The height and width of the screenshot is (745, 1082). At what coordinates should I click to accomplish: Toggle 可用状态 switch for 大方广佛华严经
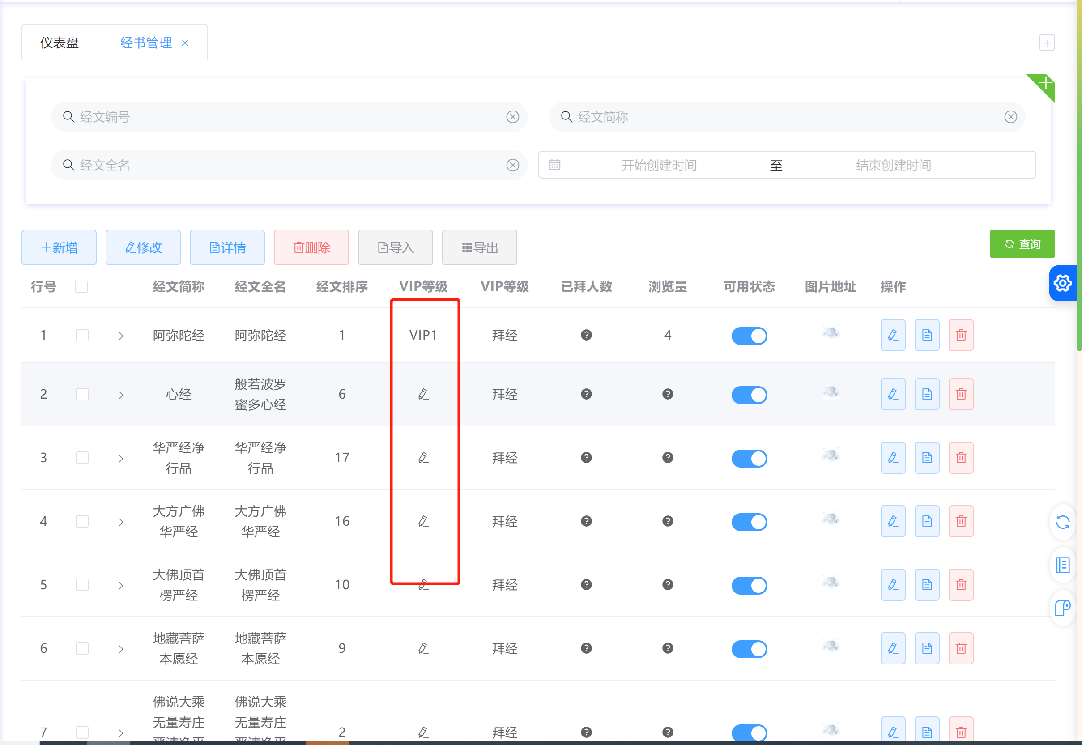click(749, 522)
